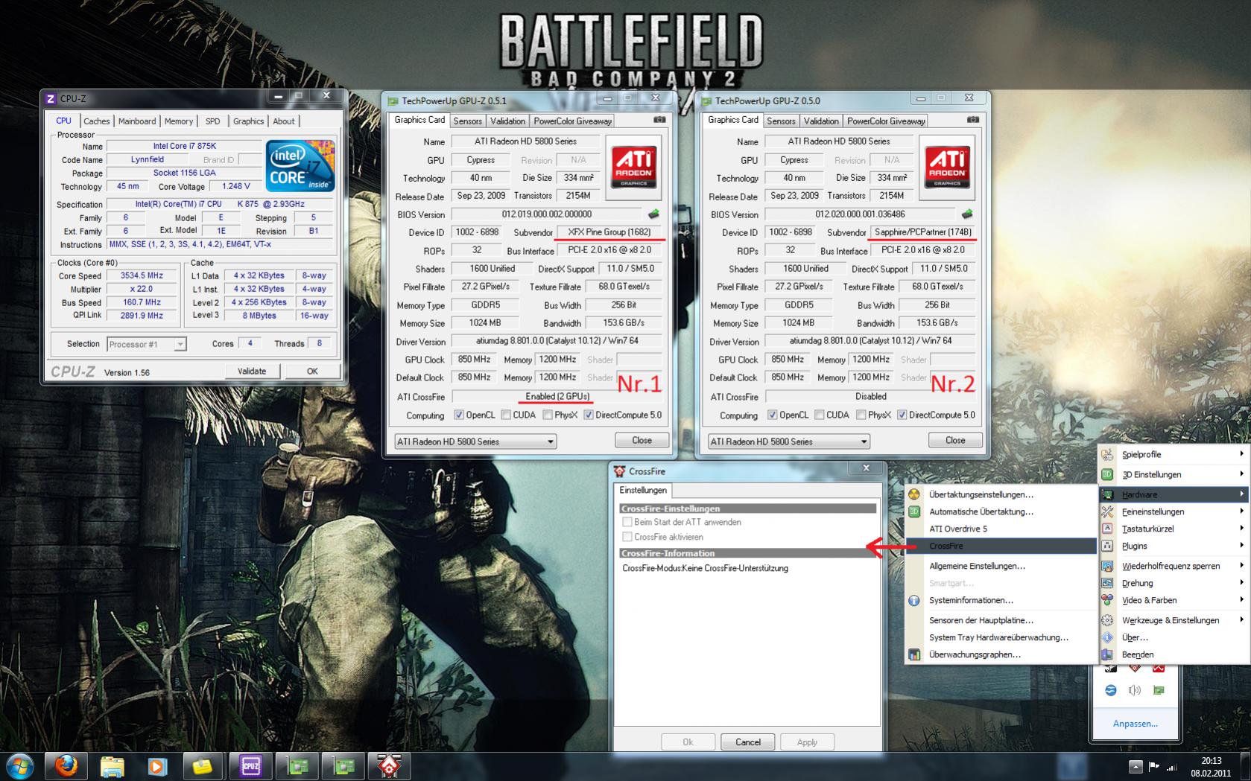Image resolution: width=1251 pixels, height=781 pixels.
Task: Switch to CPU-Z via its taskbar button
Action: pyautogui.click(x=250, y=766)
